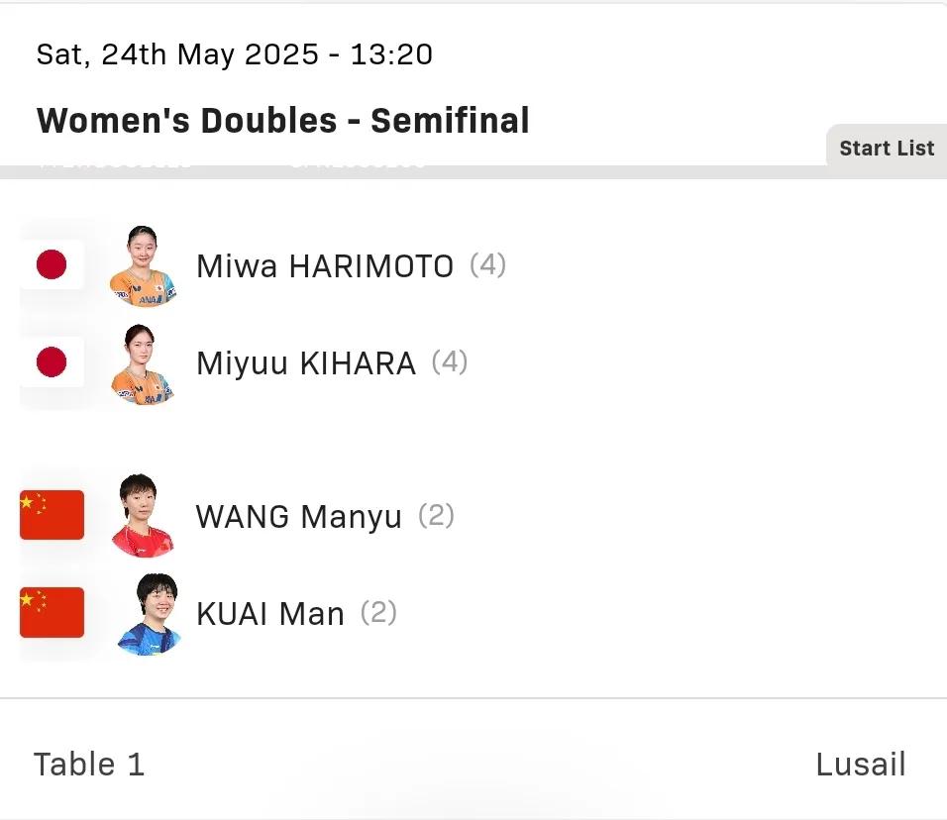Select the KUAI Man name link

[x=270, y=614]
